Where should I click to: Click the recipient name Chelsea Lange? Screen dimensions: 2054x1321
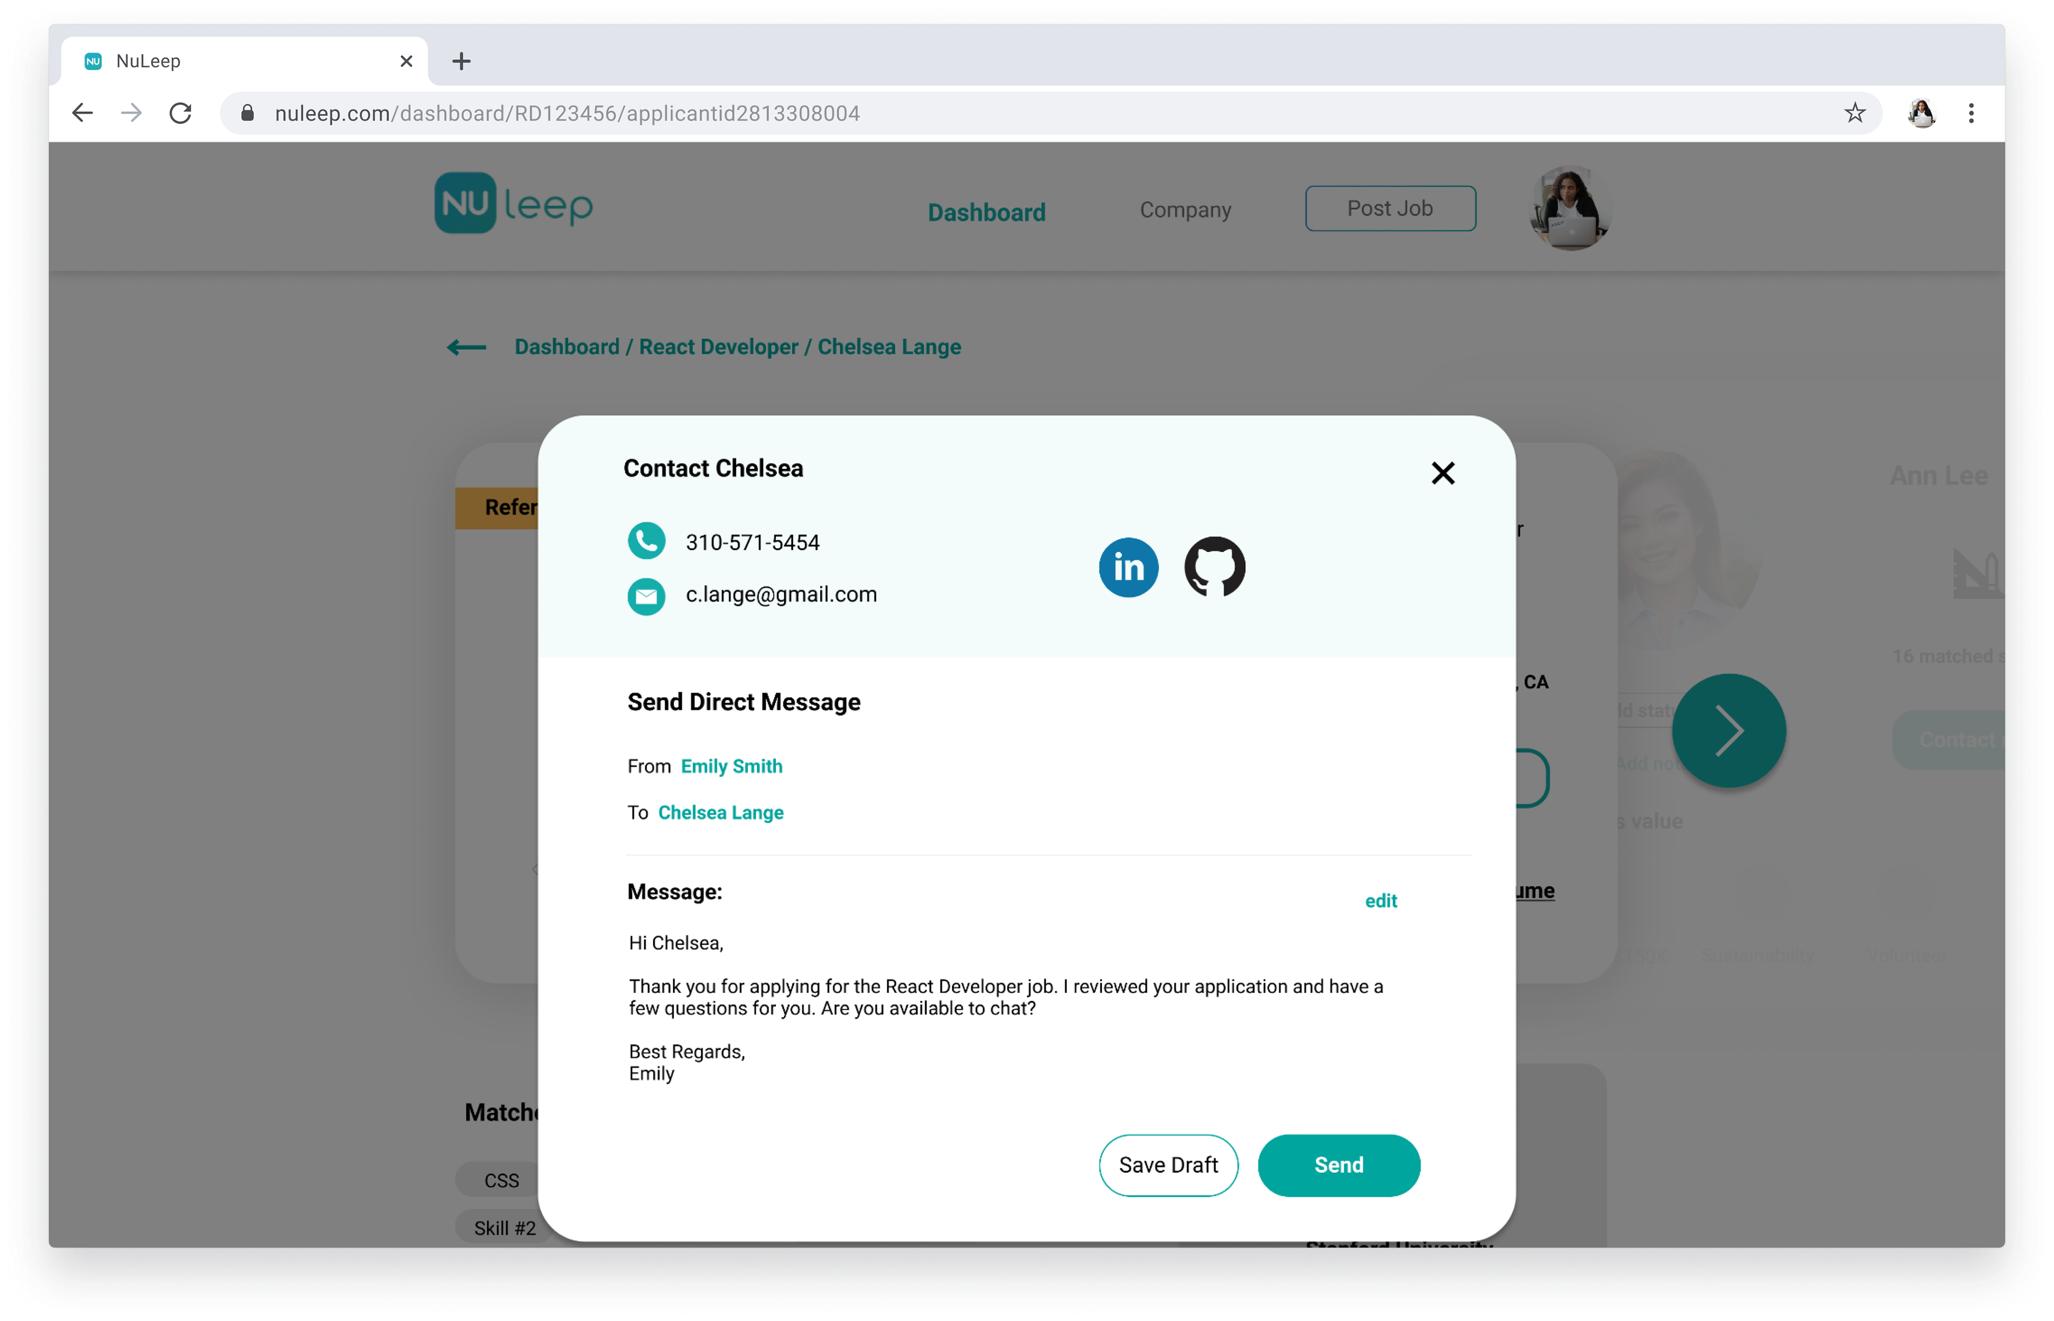[x=721, y=812]
